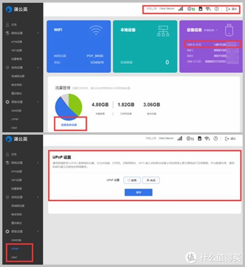The height and width of the screenshot is (267, 245).
Task: Collapse 网络设置 chevron in dashboard sidebar
Action: pyautogui.click(x=38, y=33)
